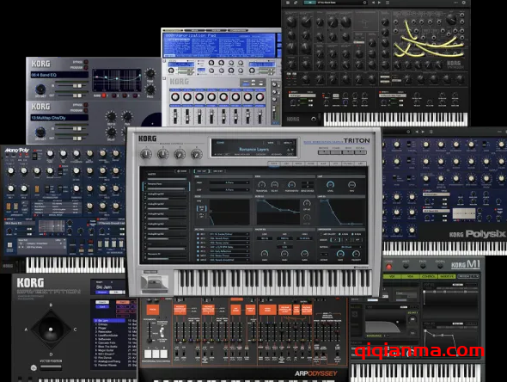Image resolution: width=507 pixels, height=382 pixels.
Task: Open the IFX1 effect dropdown in Triton
Action: click(x=229, y=234)
